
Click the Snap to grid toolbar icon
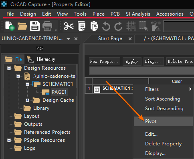tap(131, 26)
